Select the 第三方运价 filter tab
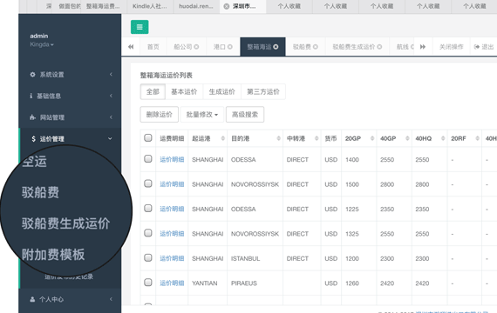The width and height of the screenshot is (497, 313). coord(263,91)
